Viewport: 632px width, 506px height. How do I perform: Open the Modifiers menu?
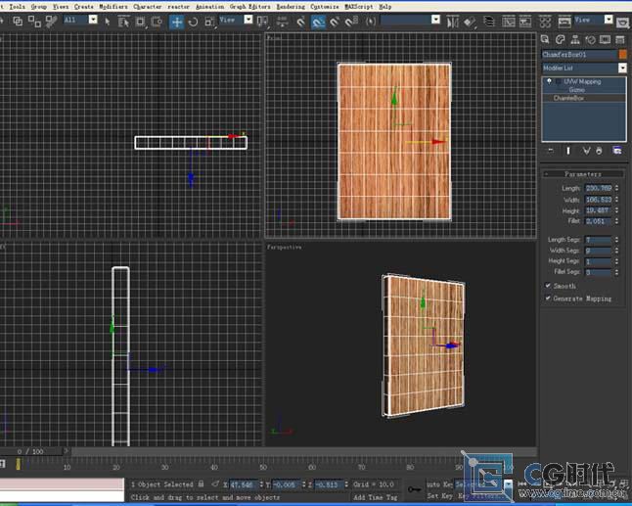point(113,7)
